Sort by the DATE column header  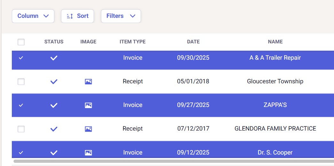click(193, 42)
